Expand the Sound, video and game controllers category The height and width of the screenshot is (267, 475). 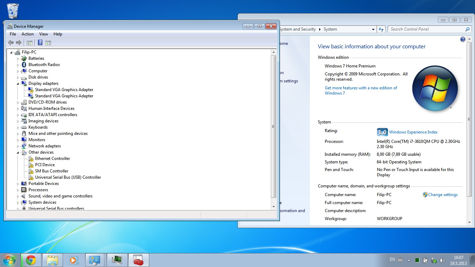[18, 196]
